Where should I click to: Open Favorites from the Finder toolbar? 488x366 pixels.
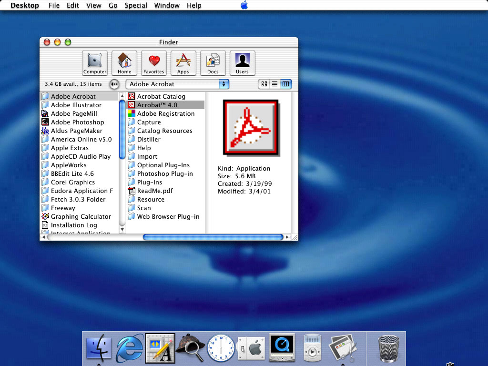pyautogui.click(x=154, y=63)
